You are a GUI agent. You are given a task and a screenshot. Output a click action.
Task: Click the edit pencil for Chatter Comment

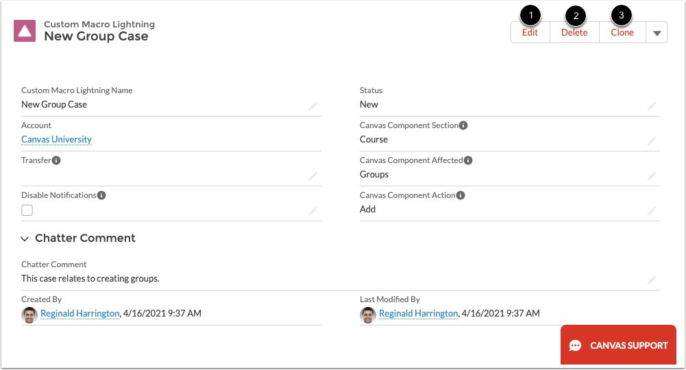pos(651,280)
